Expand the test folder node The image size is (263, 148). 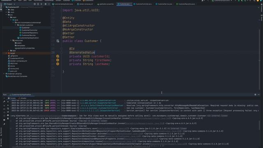pos(9,51)
